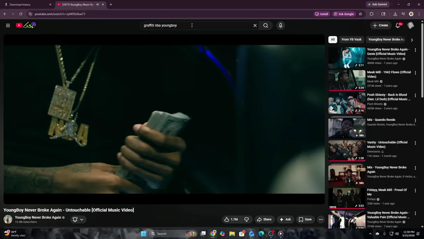
Task: Close the Download history tab
Action: [x=50, y=5]
